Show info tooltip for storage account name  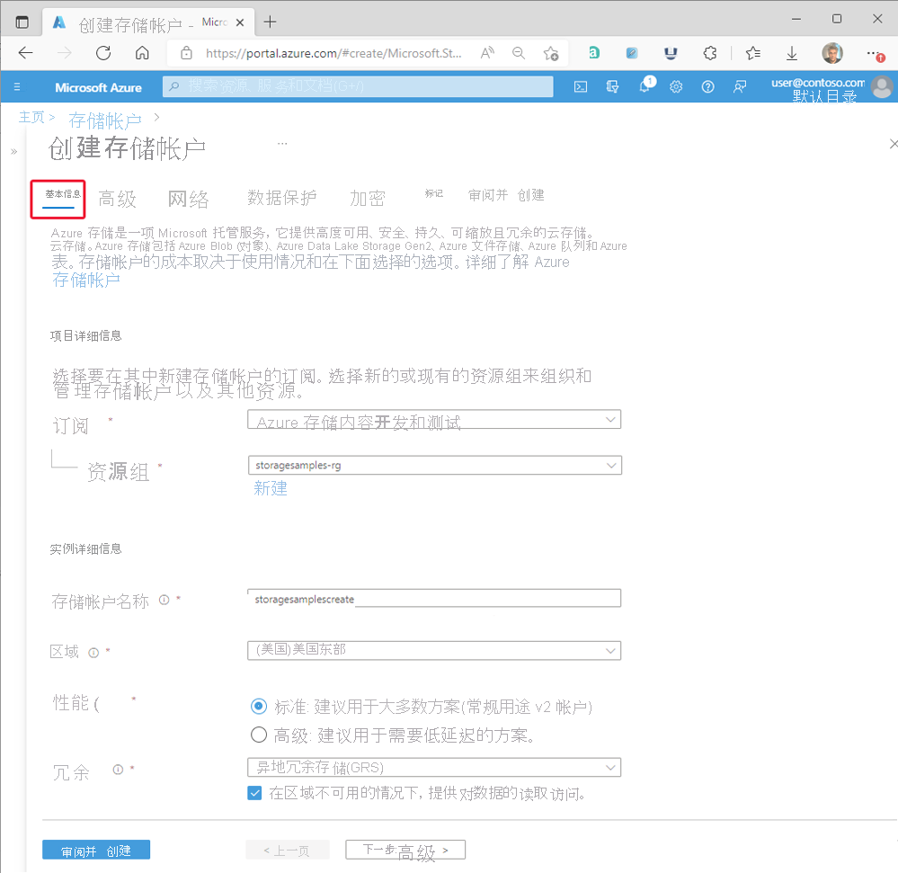pos(164,601)
